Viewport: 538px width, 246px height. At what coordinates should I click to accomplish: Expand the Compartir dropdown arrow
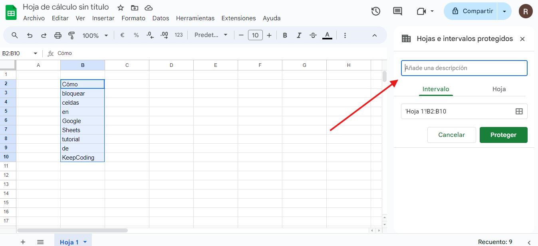504,11
